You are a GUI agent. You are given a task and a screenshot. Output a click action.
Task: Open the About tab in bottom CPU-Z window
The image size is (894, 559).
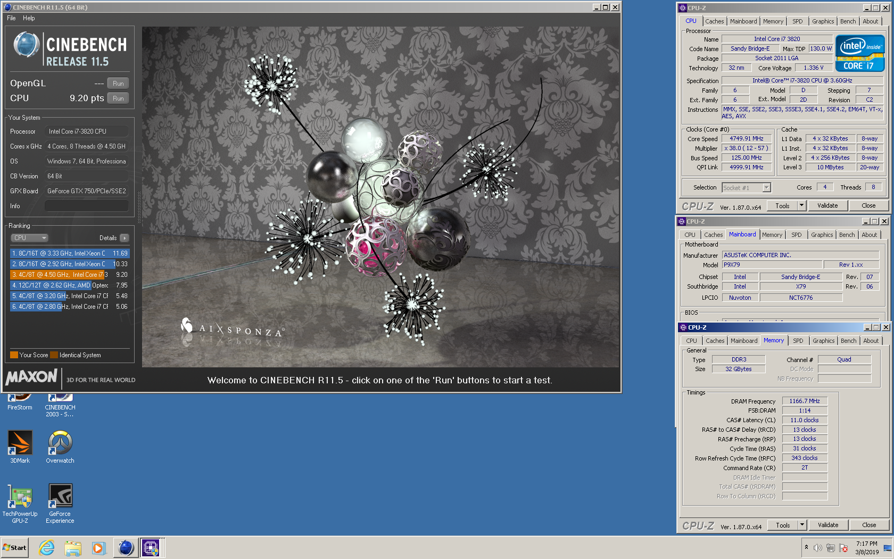[x=871, y=341]
